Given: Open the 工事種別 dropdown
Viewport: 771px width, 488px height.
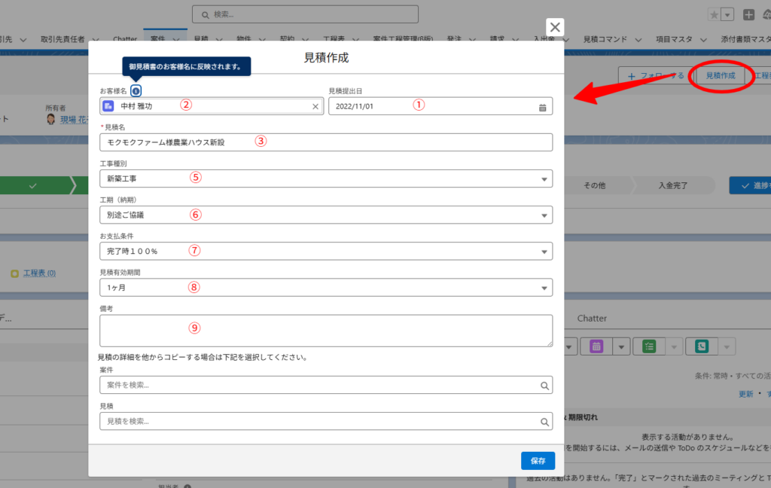Looking at the screenshot, I should click(325, 178).
